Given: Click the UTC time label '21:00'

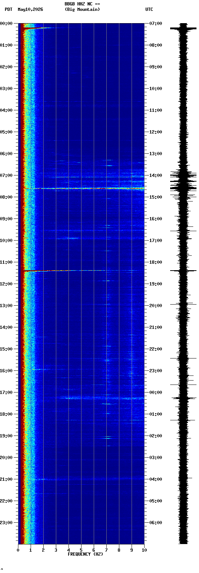Looking at the screenshot, I should point(156,327).
